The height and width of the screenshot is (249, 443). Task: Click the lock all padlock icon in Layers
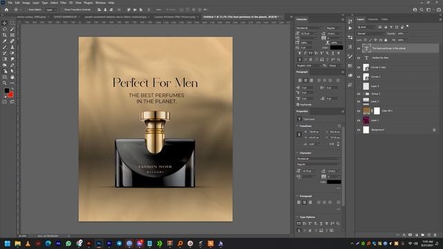point(386,40)
